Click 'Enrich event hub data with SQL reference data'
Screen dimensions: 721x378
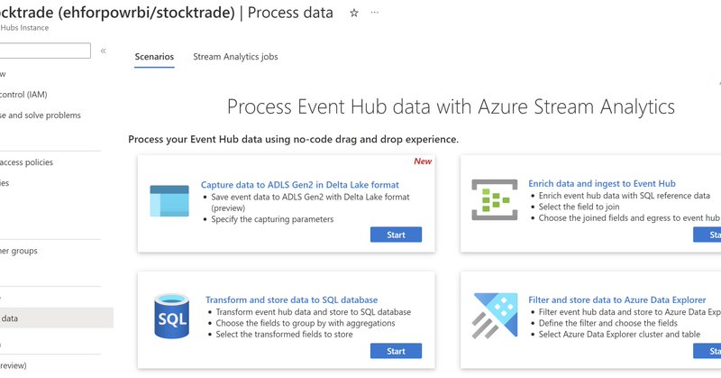(x=624, y=196)
